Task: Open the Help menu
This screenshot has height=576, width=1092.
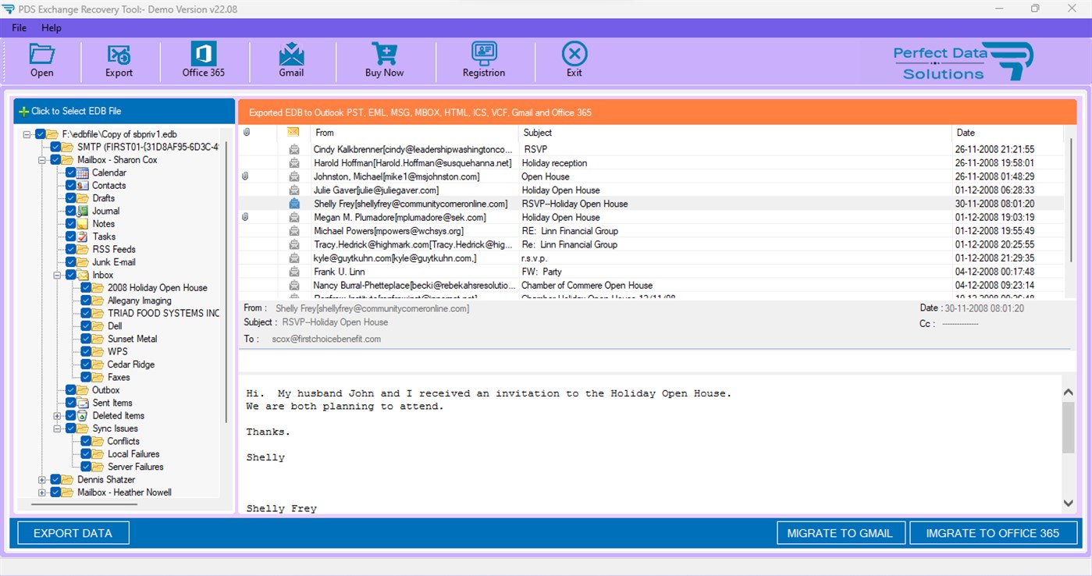Action: 52,27
